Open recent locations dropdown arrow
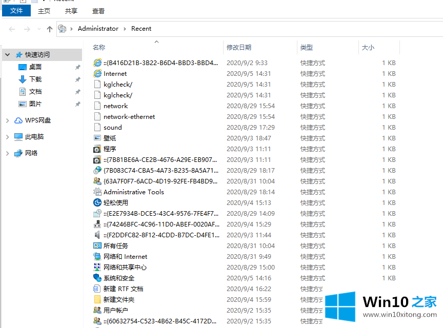Screen dimensions: 443x328 [39, 29]
